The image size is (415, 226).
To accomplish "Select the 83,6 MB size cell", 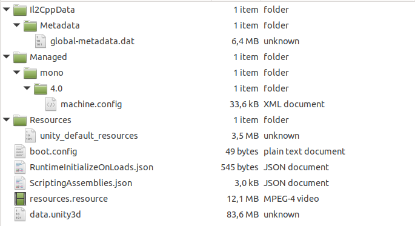I will [242, 214].
